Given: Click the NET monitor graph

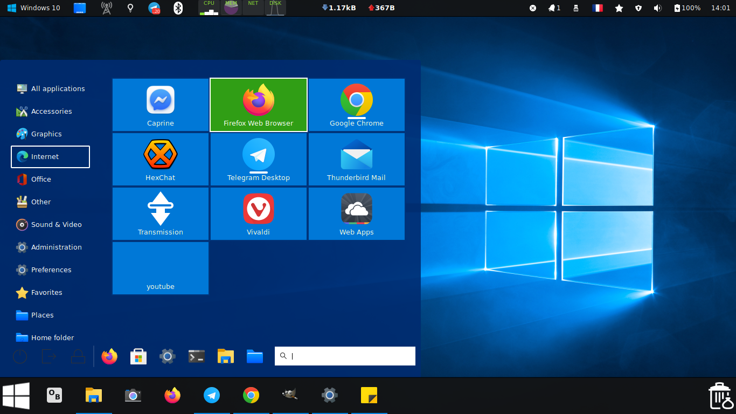Looking at the screenshot, I should pyautogui.click(x=253, y=8).
